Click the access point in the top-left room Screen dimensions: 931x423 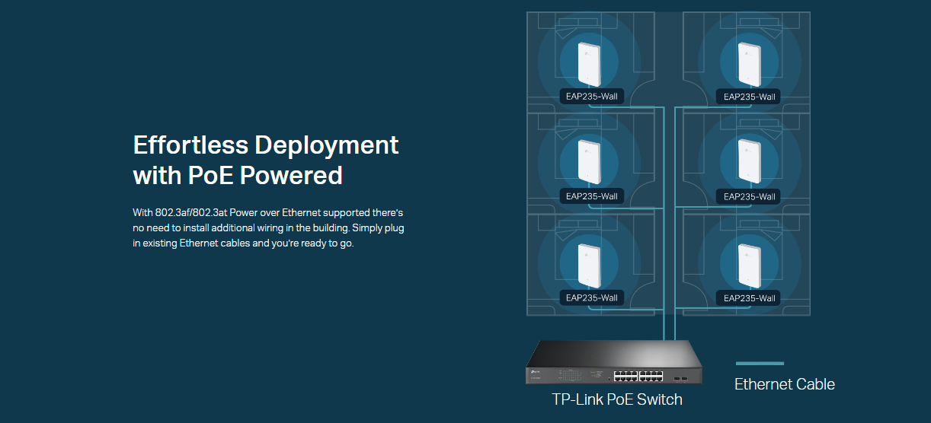tap(590, 63)
